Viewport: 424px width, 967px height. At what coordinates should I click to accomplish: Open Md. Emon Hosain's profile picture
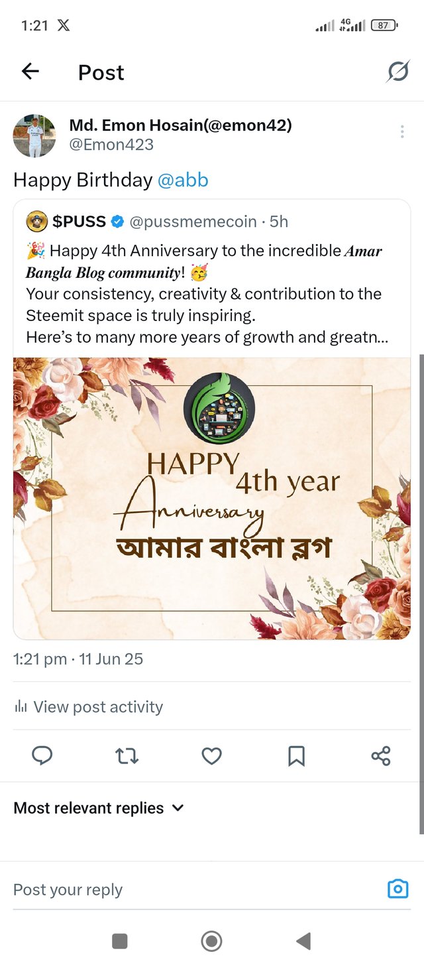click(x=34, y=135)
